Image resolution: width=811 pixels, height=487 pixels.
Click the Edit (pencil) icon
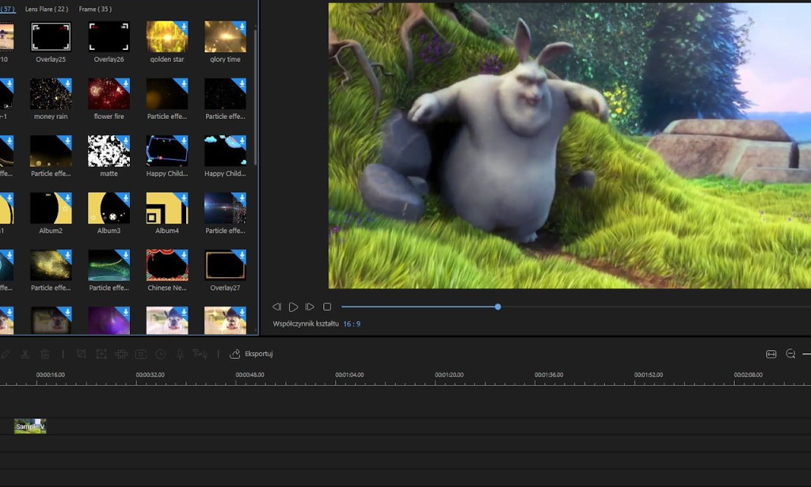[6, 354]
